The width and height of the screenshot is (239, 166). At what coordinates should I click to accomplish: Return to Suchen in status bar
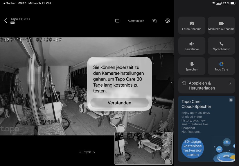click(x=10, y=3)
